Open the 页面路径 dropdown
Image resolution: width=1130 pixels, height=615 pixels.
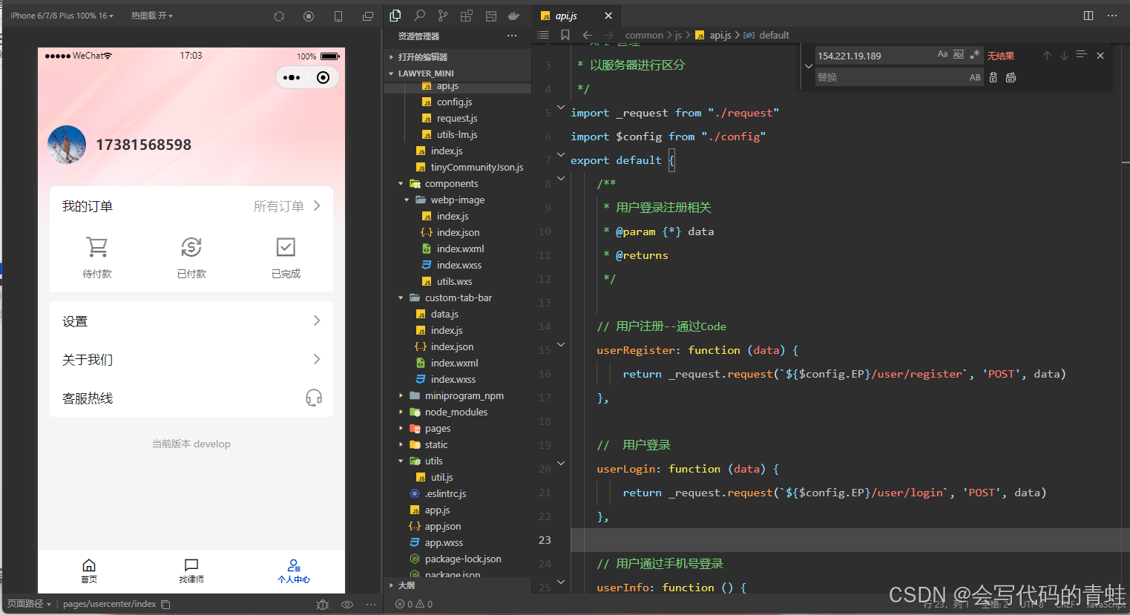[x=30, y=605]
